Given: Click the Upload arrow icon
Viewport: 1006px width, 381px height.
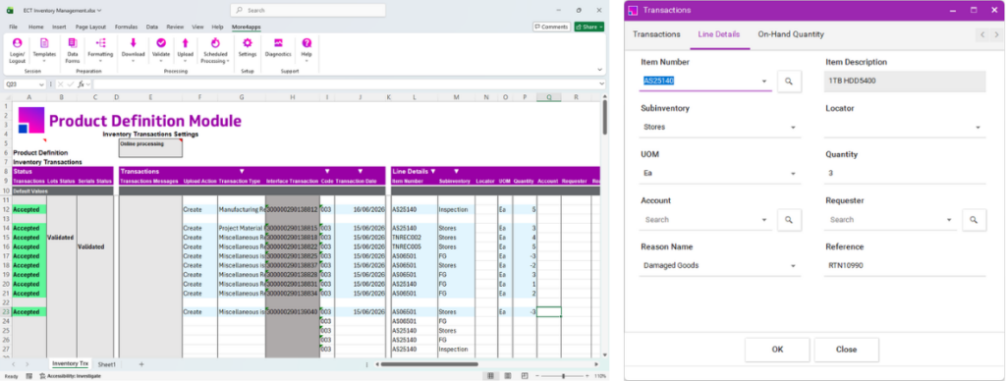Looking at the screenshot, I should coord(186,43).
